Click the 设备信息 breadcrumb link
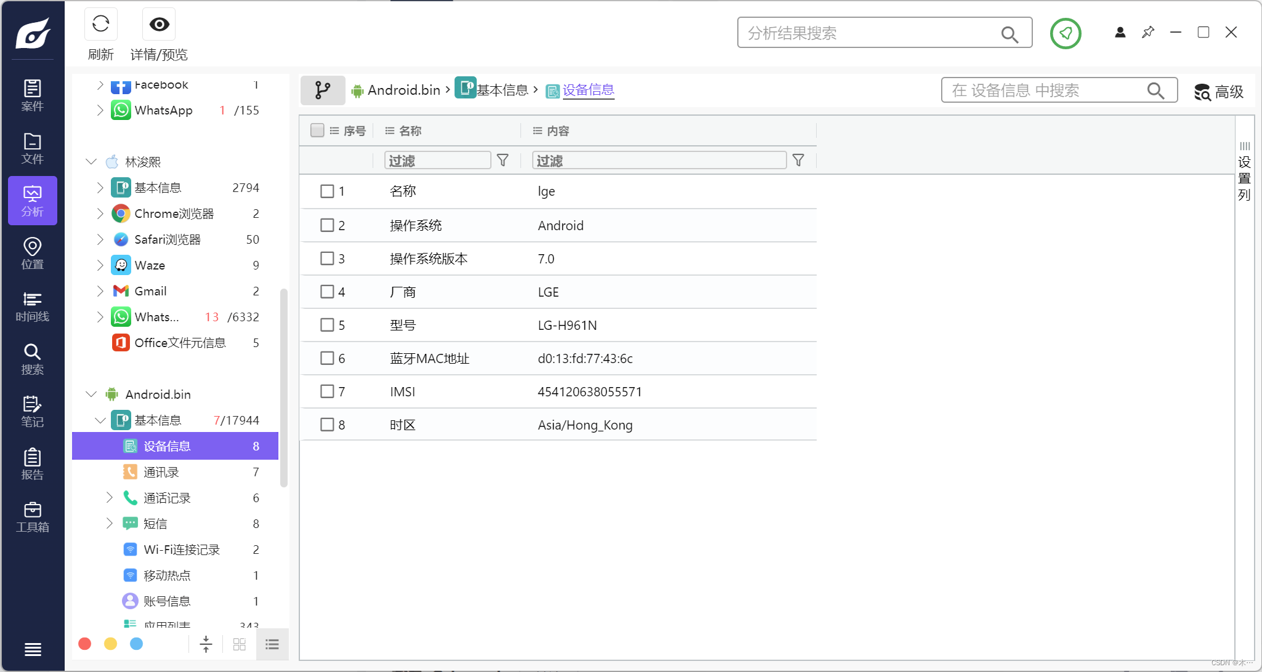This screenshot has height=672, width=1262. [x=588, y=90]
